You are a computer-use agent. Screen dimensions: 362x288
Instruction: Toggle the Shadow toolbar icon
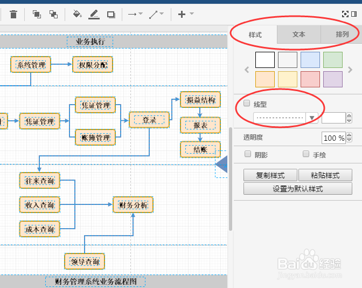point(111,15)
